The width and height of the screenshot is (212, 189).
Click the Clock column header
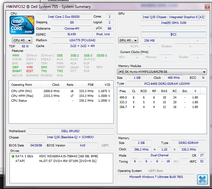click(51, 85)
